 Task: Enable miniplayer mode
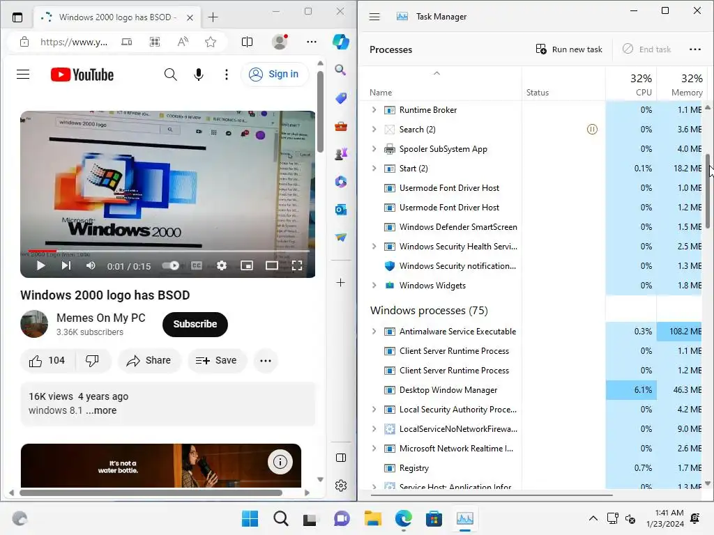click(x=247, y=265)
